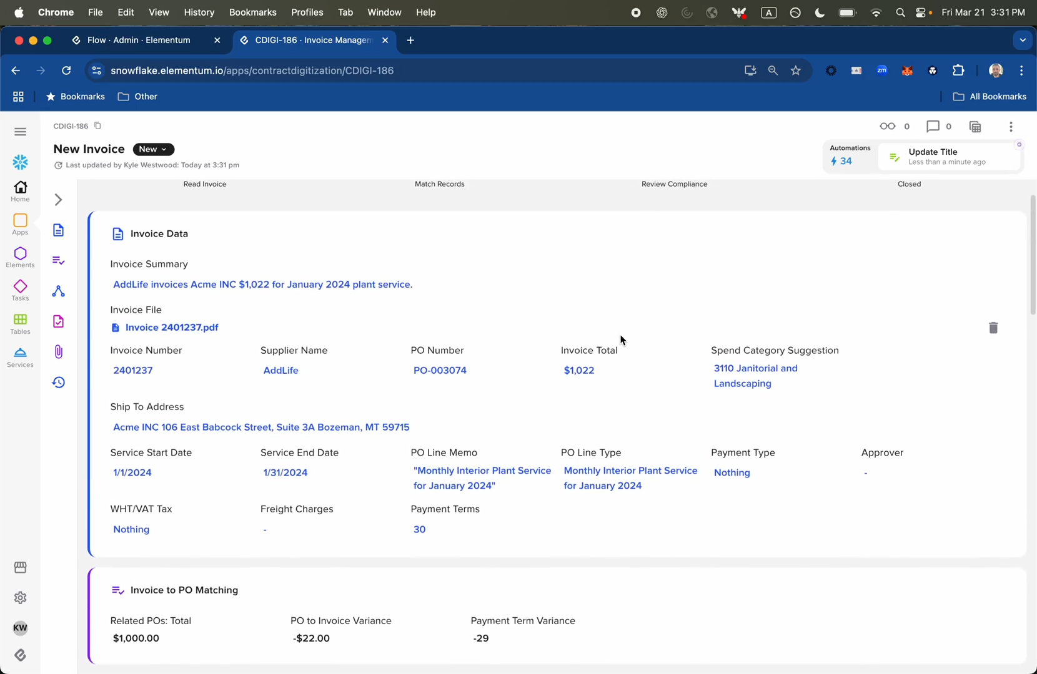Open the Other bookmarks folder

tap(137, 97)
